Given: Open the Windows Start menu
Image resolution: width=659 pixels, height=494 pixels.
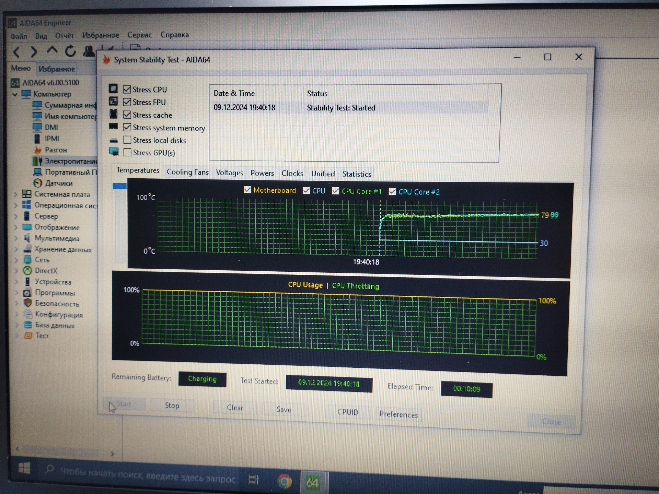Looking at the screenshot, I should pyautogui.click(x=24, y=468).
